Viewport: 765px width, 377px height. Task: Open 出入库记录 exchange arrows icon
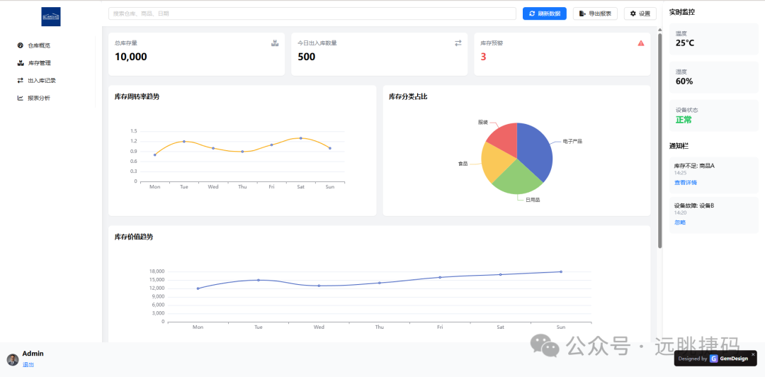coord(21,81)
